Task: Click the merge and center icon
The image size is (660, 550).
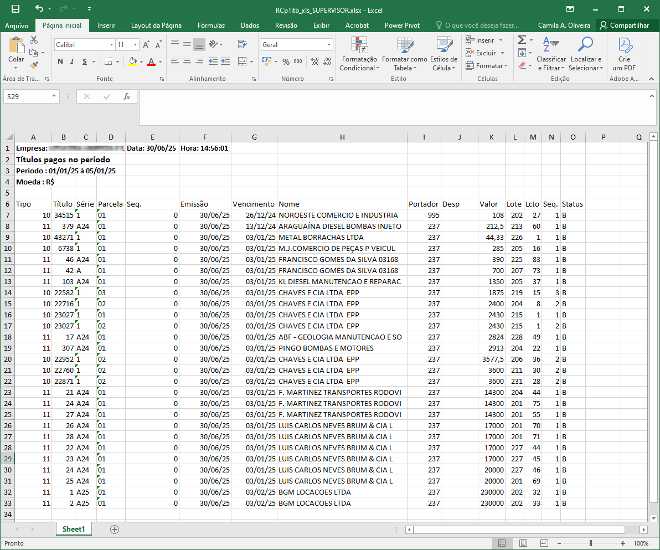Action: (x=243, y=61)
